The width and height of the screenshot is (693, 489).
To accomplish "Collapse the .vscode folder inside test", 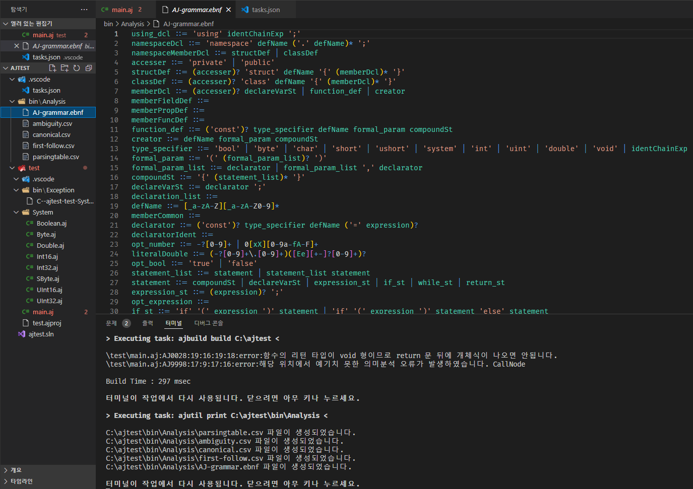I will pos(16,179).
